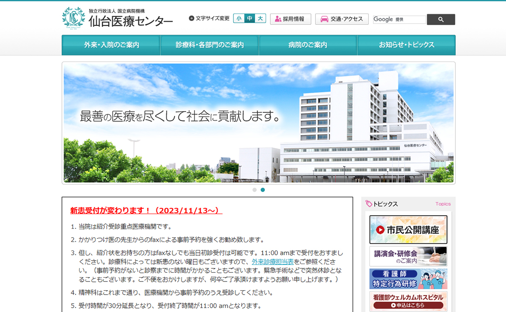The width and height of the screenshot is (506, 312).
Task: Open the 外来・入院のご案内 menu
Action: (111, 45)
